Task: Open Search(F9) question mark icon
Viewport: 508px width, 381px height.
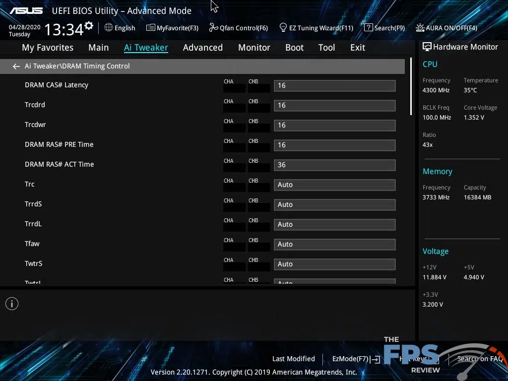Action: [369, 28]
